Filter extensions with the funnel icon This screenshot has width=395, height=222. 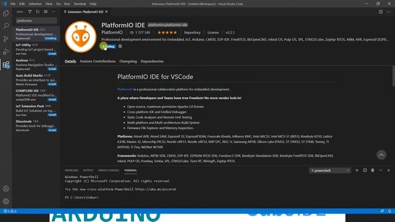click(30, 12)
